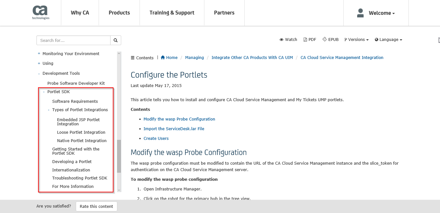This screenshot has width=440, height=213.
Task: Open the Why CA menu
Action: [x=80, y=13]
